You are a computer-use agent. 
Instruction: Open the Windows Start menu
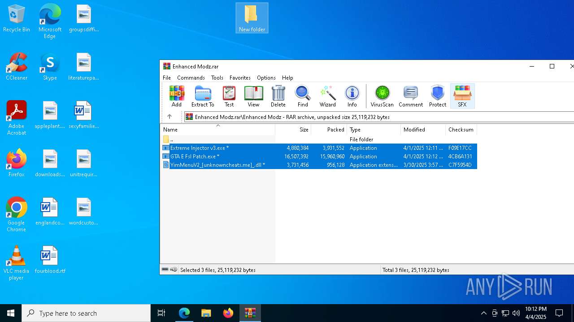click(11, 313)
